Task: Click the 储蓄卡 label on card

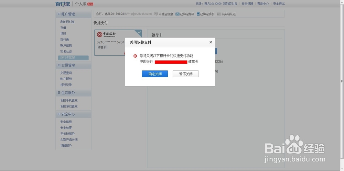Action: [102, 47]
